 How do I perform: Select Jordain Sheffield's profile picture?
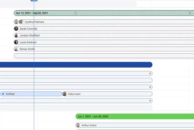click(16, 36)
